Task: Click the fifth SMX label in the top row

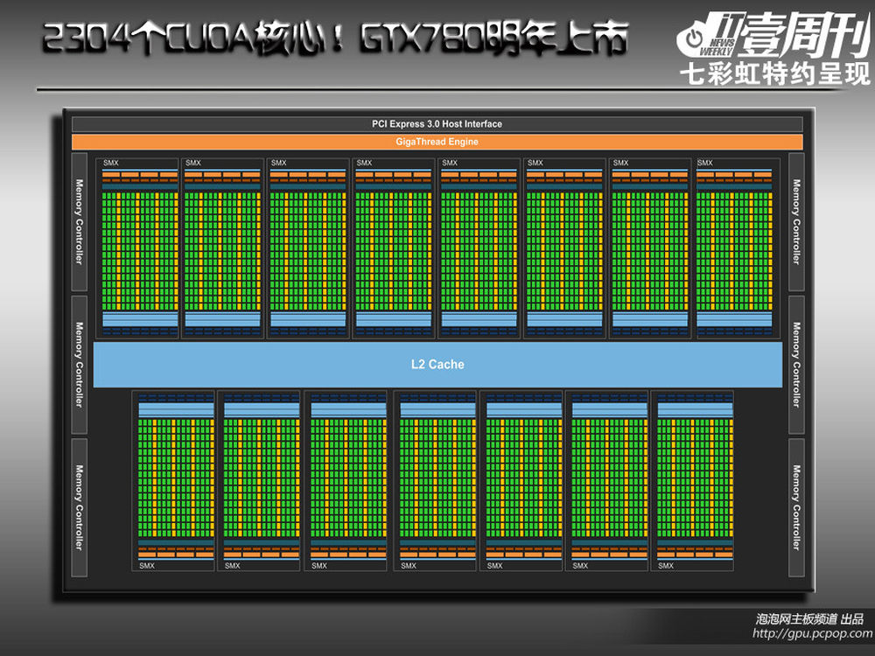Action: [450, 163]
